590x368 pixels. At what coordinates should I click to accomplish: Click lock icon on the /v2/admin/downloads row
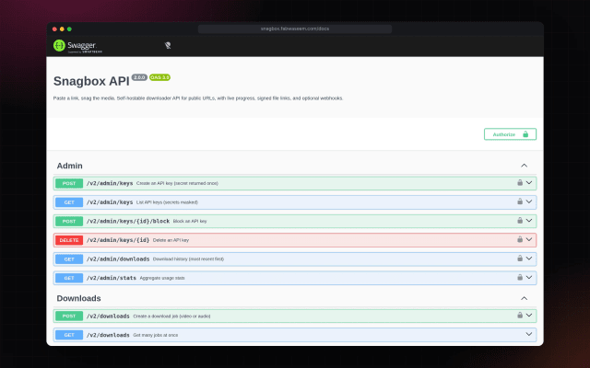point(520,259)
